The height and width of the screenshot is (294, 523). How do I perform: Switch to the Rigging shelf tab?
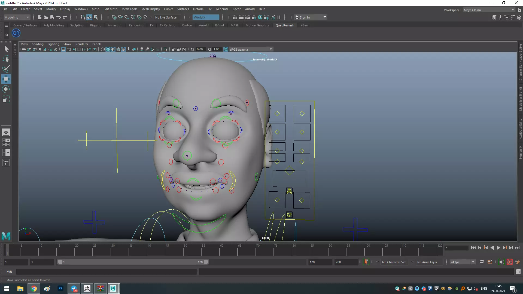click(x=96, y=25)
